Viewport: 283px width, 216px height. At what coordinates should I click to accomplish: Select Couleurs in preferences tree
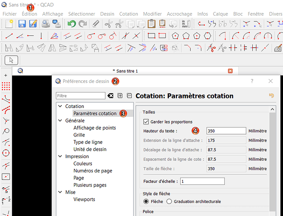(83, 163)
